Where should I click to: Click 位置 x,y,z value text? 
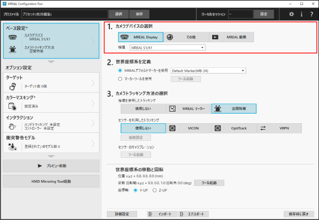140,176
